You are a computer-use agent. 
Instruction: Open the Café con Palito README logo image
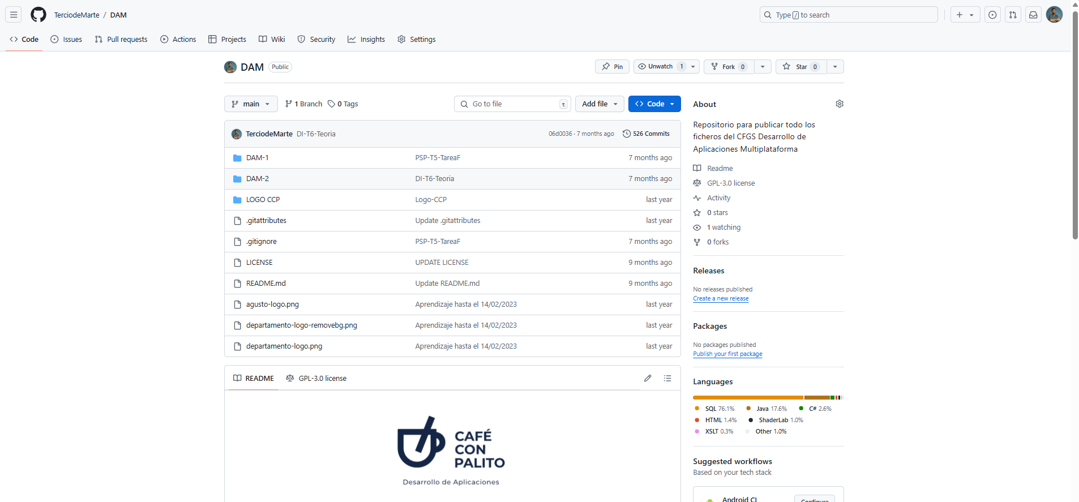click(x=451, y=451)
